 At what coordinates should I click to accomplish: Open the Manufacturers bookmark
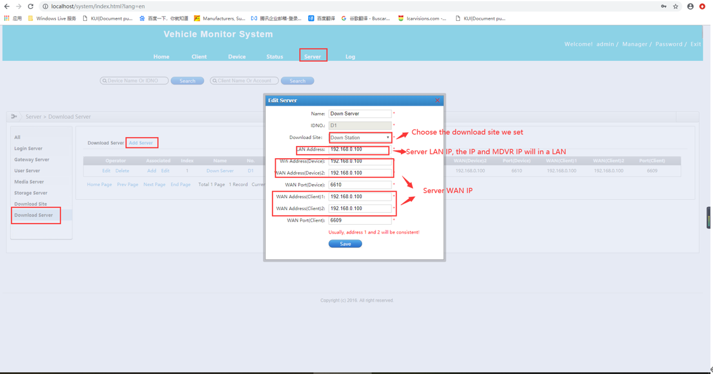[x=220, y=18]
